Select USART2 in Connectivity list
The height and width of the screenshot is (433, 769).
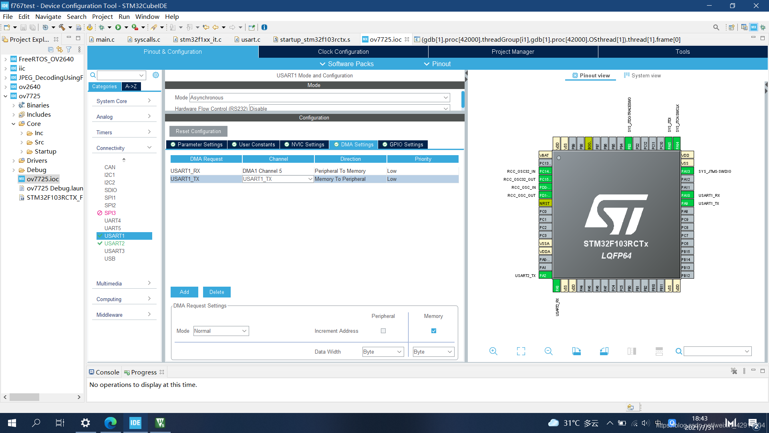[115, 243]
